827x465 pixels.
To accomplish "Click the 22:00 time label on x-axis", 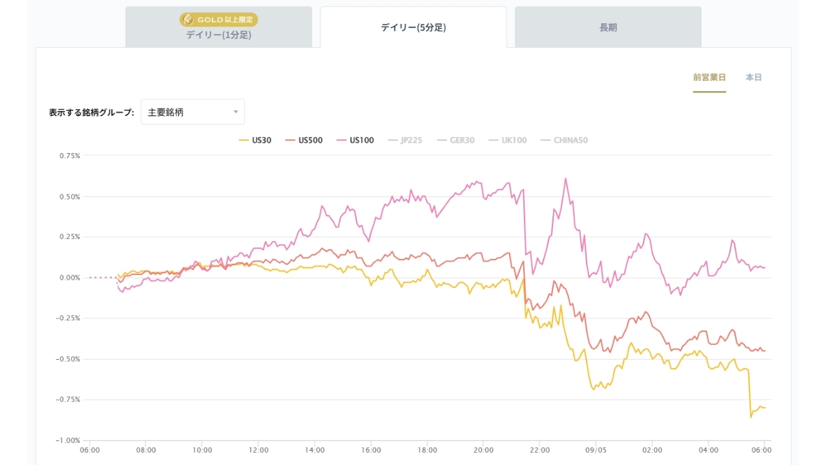I will (539, 449).
